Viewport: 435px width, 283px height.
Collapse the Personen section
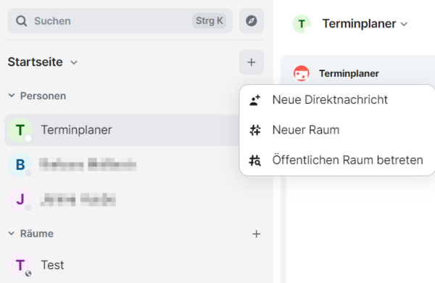pyautogui.click(x=12, y=96)
